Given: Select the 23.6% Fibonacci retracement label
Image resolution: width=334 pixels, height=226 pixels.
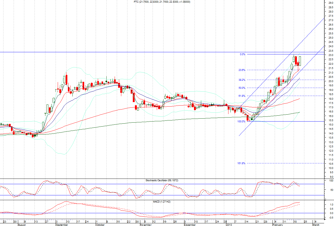Looking at the screenshot, I should (x=242, y=70).
